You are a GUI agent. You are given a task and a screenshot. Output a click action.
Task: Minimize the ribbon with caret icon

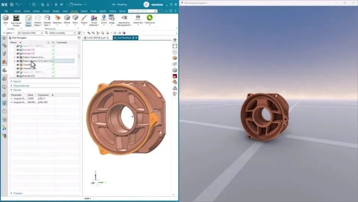(x=166, y=11)
